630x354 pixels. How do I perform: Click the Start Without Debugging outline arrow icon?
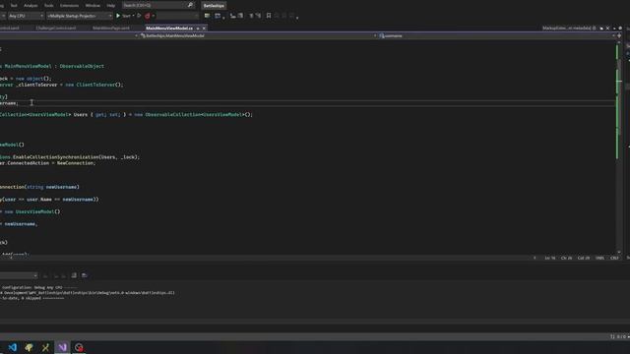[x=139, y=16]
